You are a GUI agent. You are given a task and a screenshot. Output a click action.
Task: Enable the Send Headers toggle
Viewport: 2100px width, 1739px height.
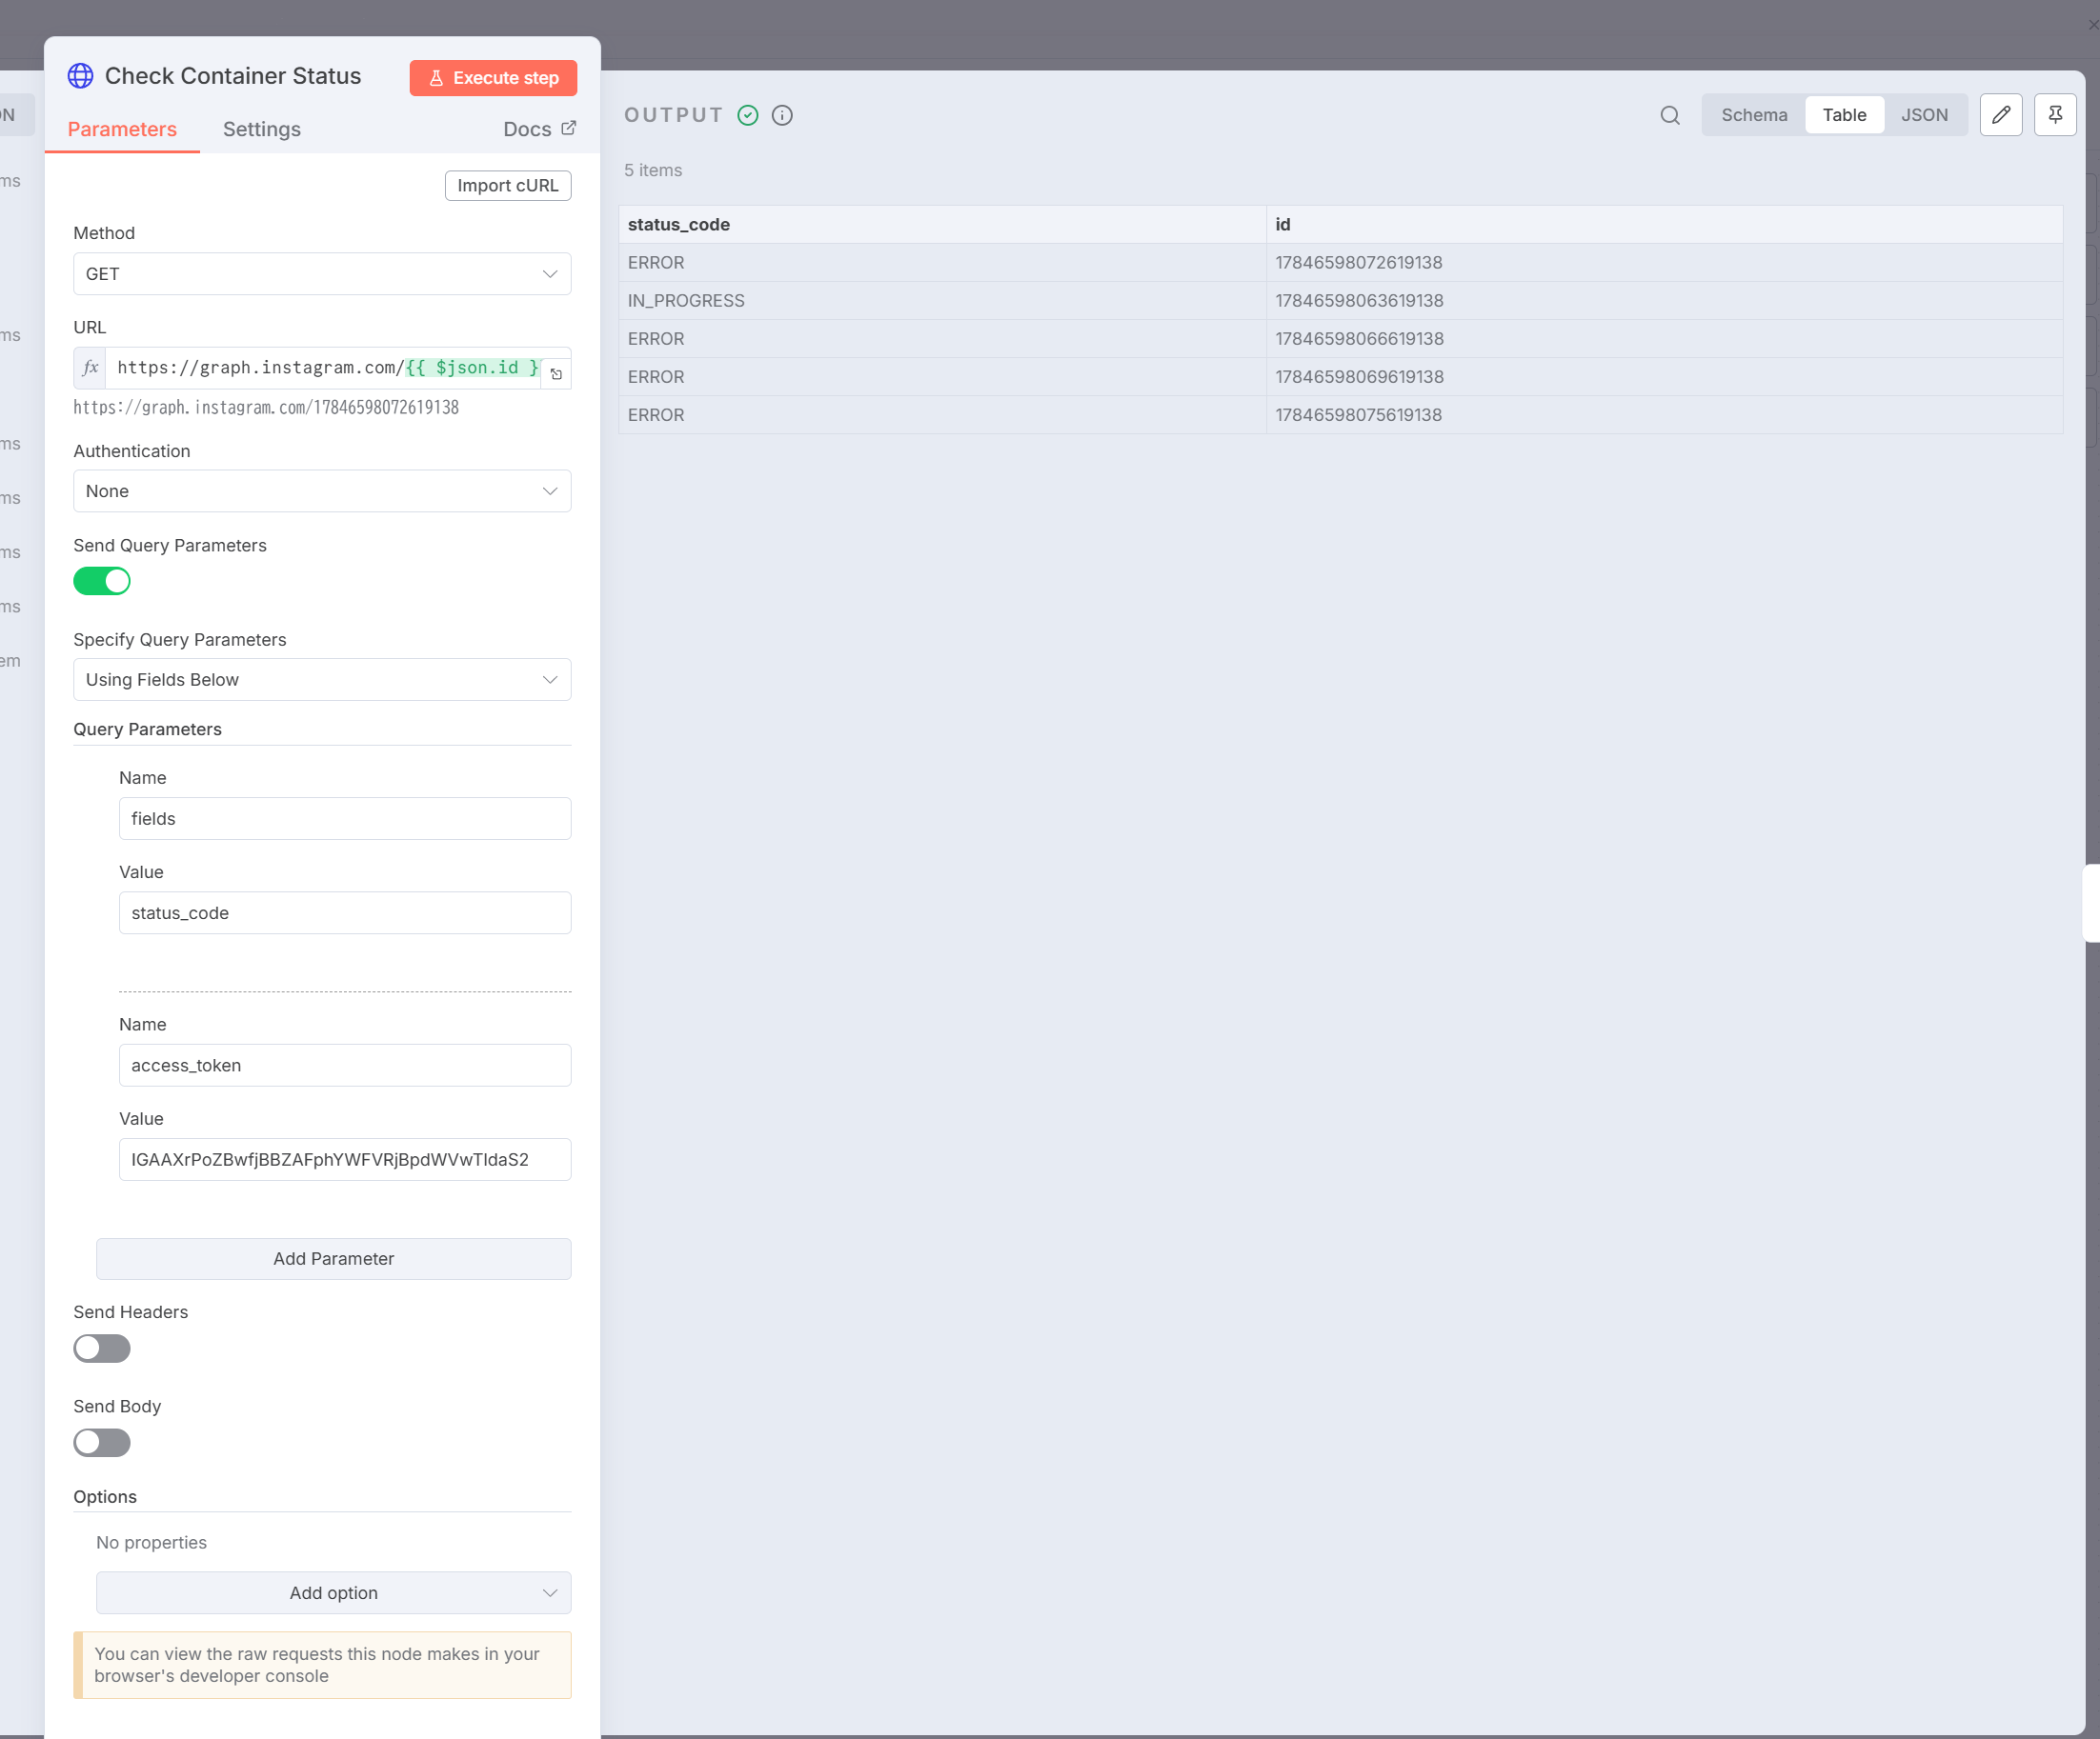coord(102,1349)
